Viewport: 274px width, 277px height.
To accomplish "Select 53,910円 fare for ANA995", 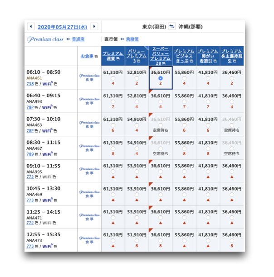I will 137,172.
